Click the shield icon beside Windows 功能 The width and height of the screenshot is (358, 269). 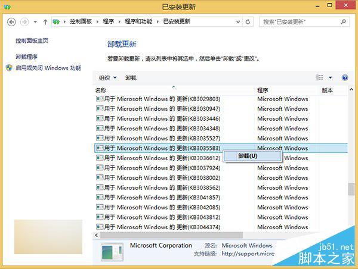(9, 68)
